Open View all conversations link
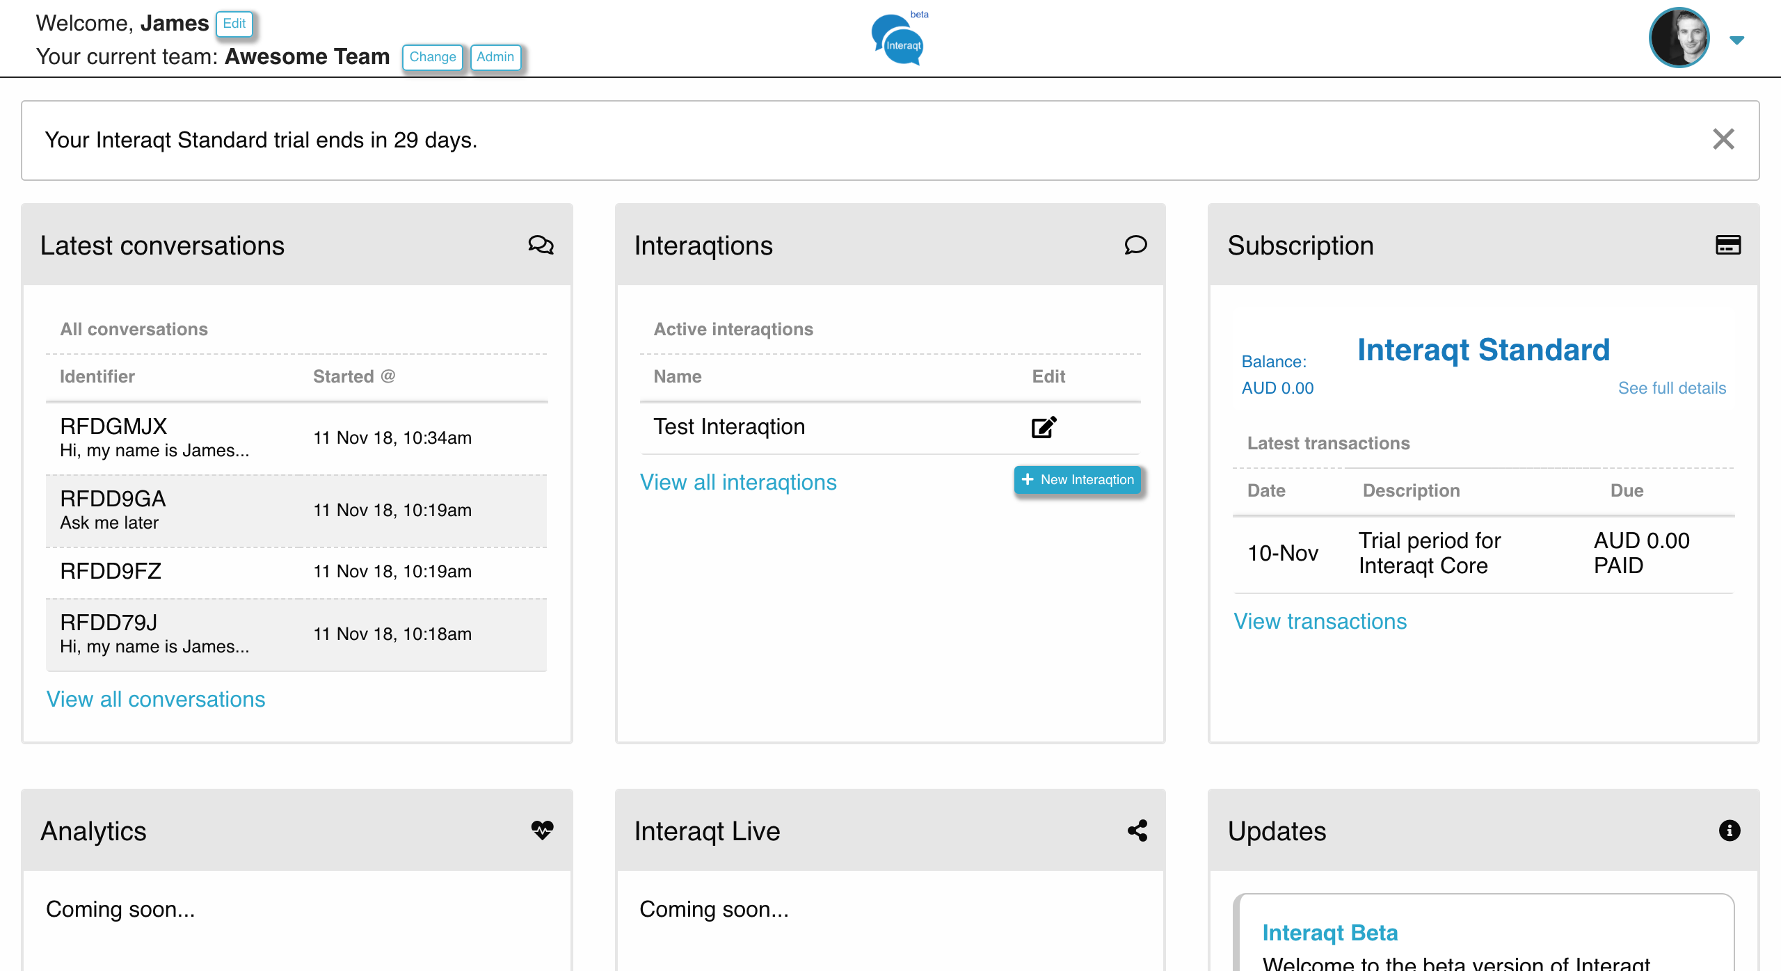The height and width of the screenshot is (971, 1781). (156, 699)
